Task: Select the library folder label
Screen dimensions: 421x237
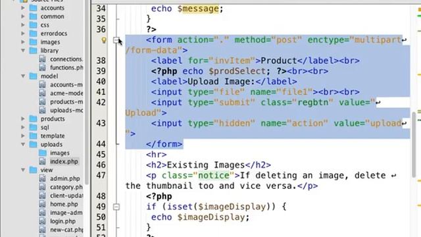Action: click(49, 51)
